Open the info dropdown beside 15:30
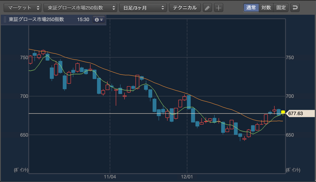This screenshot has width=316, height=182. 99,20
